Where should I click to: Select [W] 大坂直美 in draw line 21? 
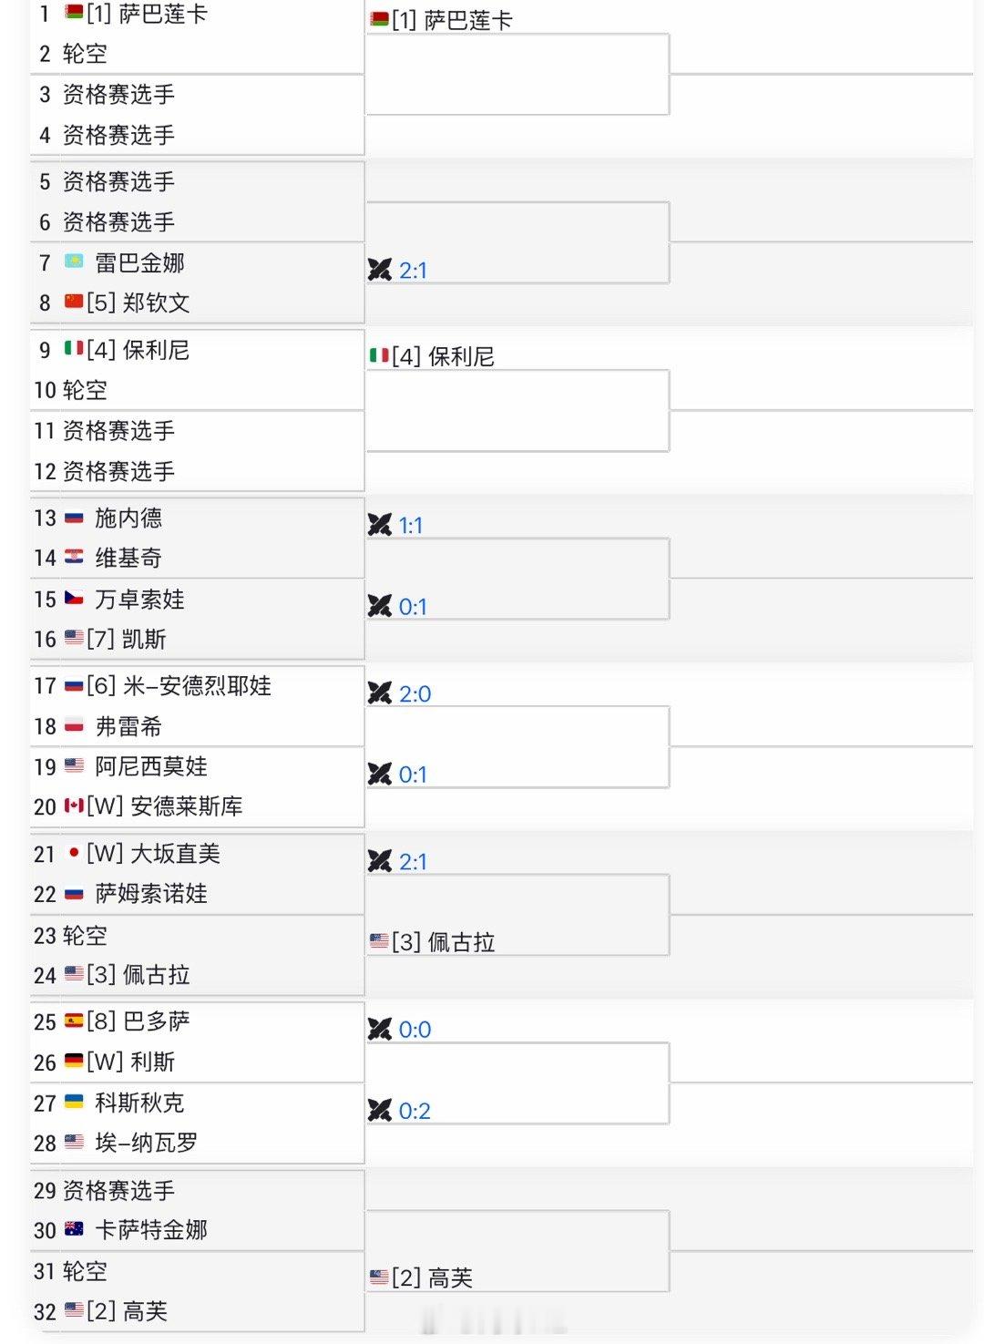click(153, 854)
